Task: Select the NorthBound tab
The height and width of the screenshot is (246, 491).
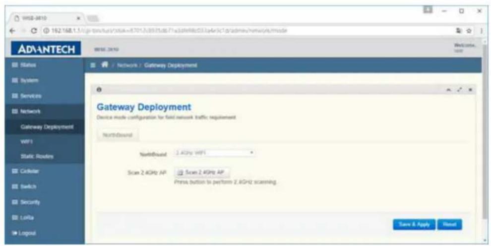Action: [x=118, y=135]
